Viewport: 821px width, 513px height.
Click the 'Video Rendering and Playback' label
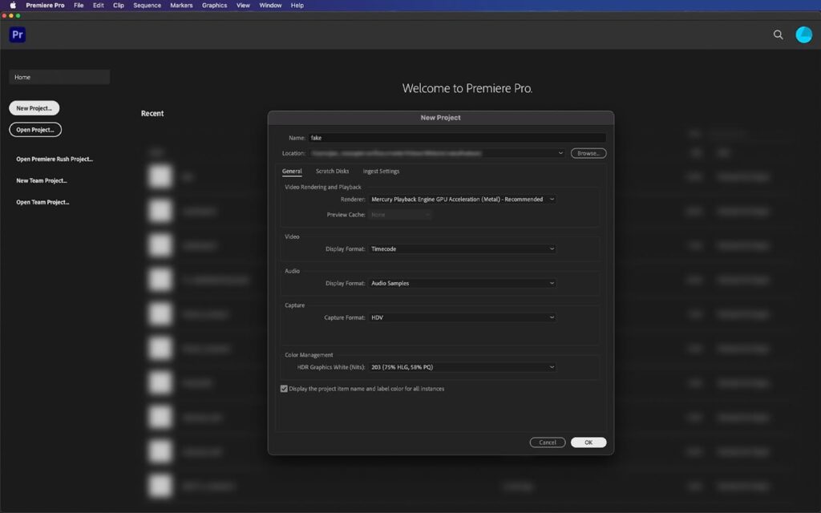[322, 187]
